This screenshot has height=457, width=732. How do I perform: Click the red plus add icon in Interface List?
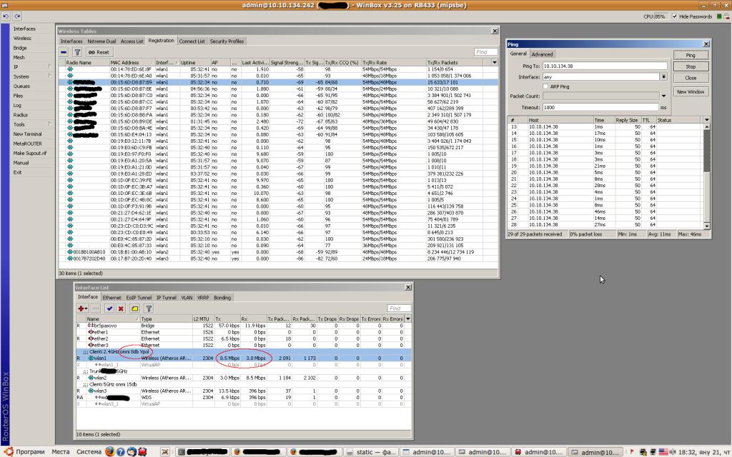click(84, 308)
